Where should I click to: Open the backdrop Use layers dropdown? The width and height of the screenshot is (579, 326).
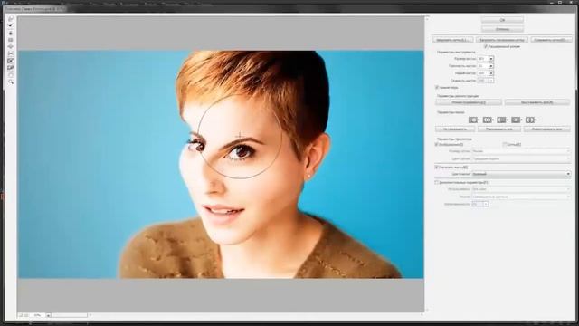pyautogui.click(x=521, y=189)
